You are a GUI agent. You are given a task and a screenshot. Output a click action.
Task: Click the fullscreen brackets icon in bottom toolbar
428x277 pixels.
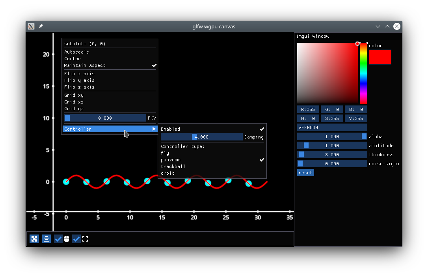pyautogui.click(x=85, y=239)
